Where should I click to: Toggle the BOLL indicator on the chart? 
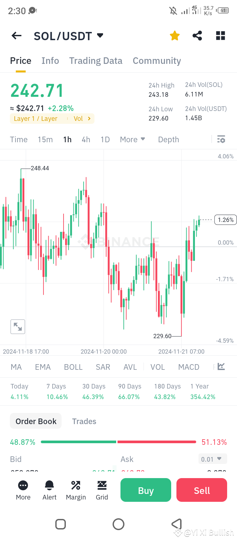[x=73, y=367]
